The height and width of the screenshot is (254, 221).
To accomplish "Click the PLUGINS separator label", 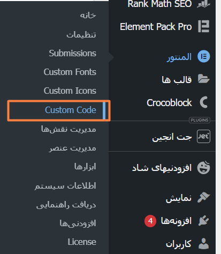I will click(200, 120).
